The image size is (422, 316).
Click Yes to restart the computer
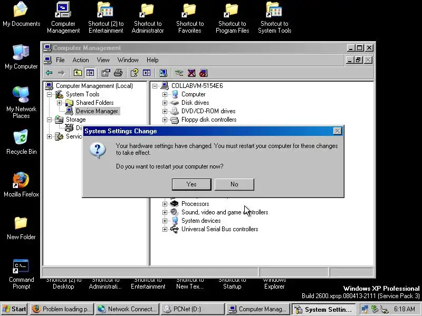[191, 184]
